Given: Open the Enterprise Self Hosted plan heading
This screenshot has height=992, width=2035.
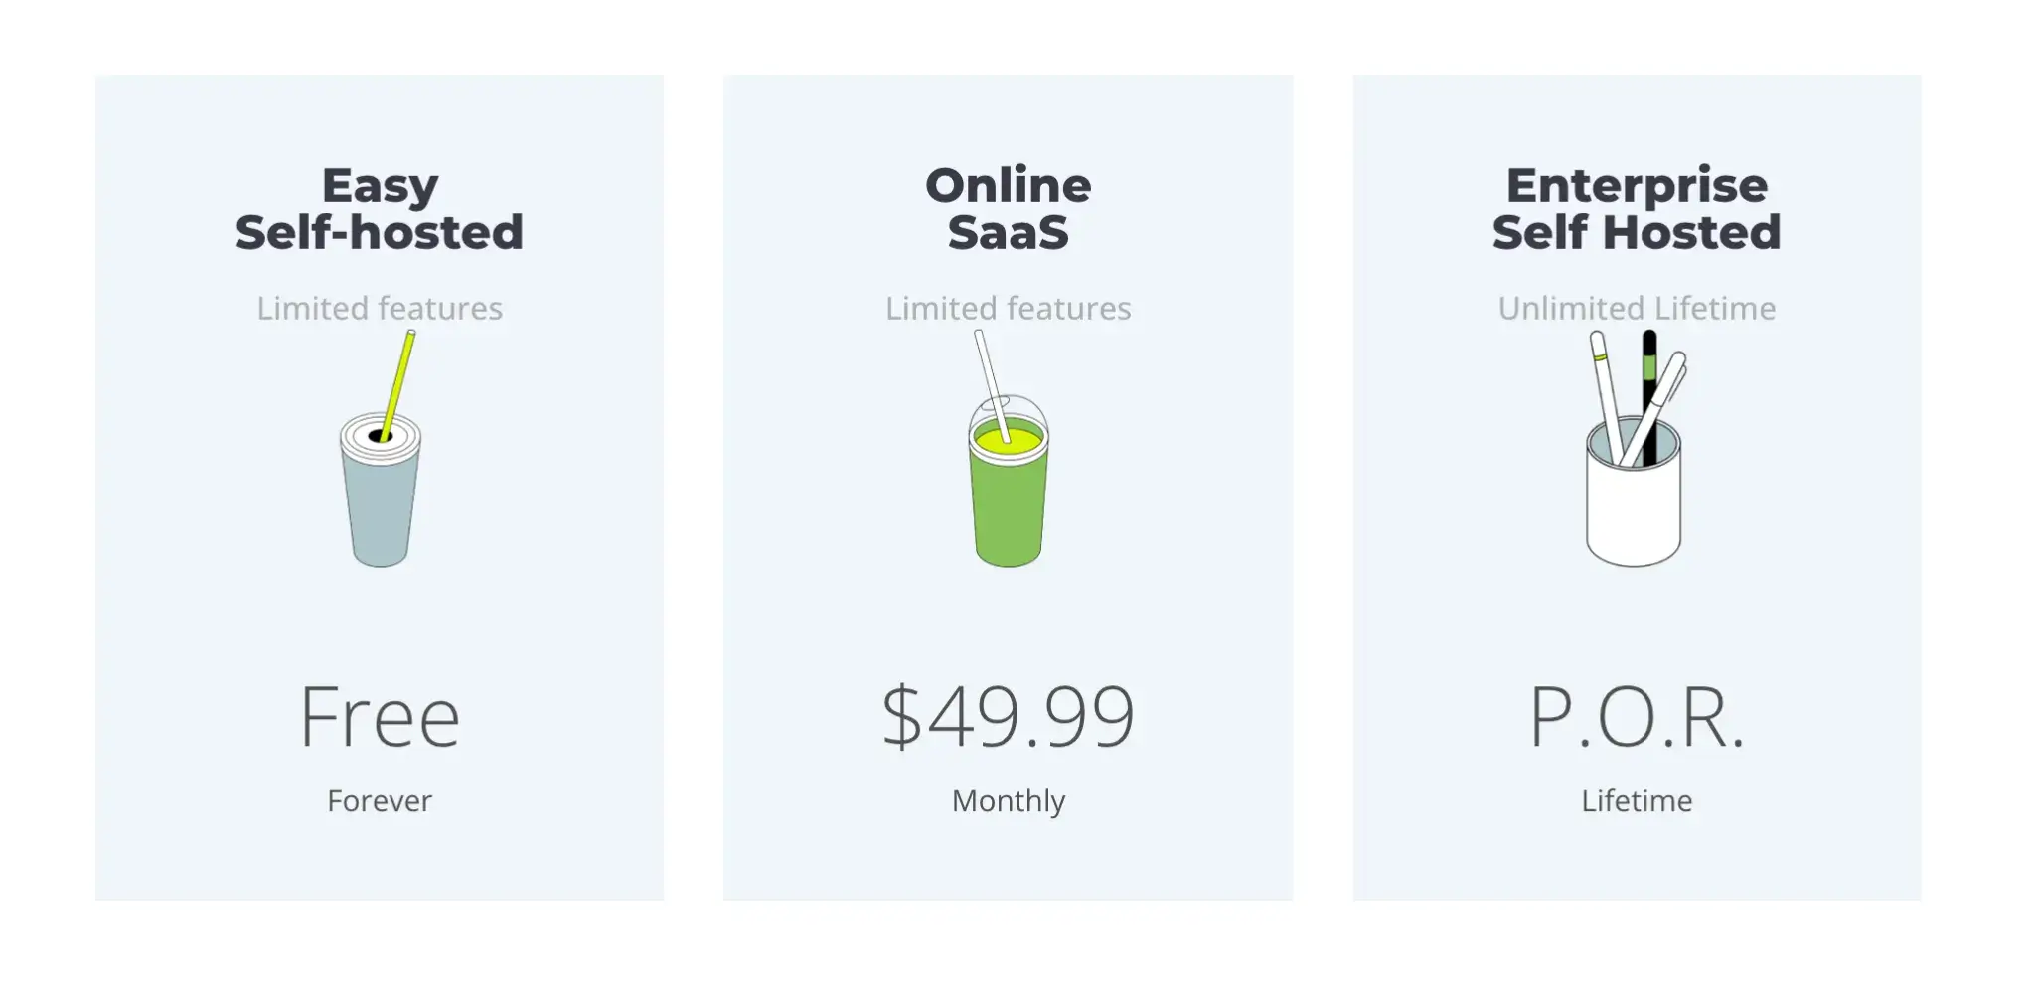Looking at the screenshot, I should 1637,209.
